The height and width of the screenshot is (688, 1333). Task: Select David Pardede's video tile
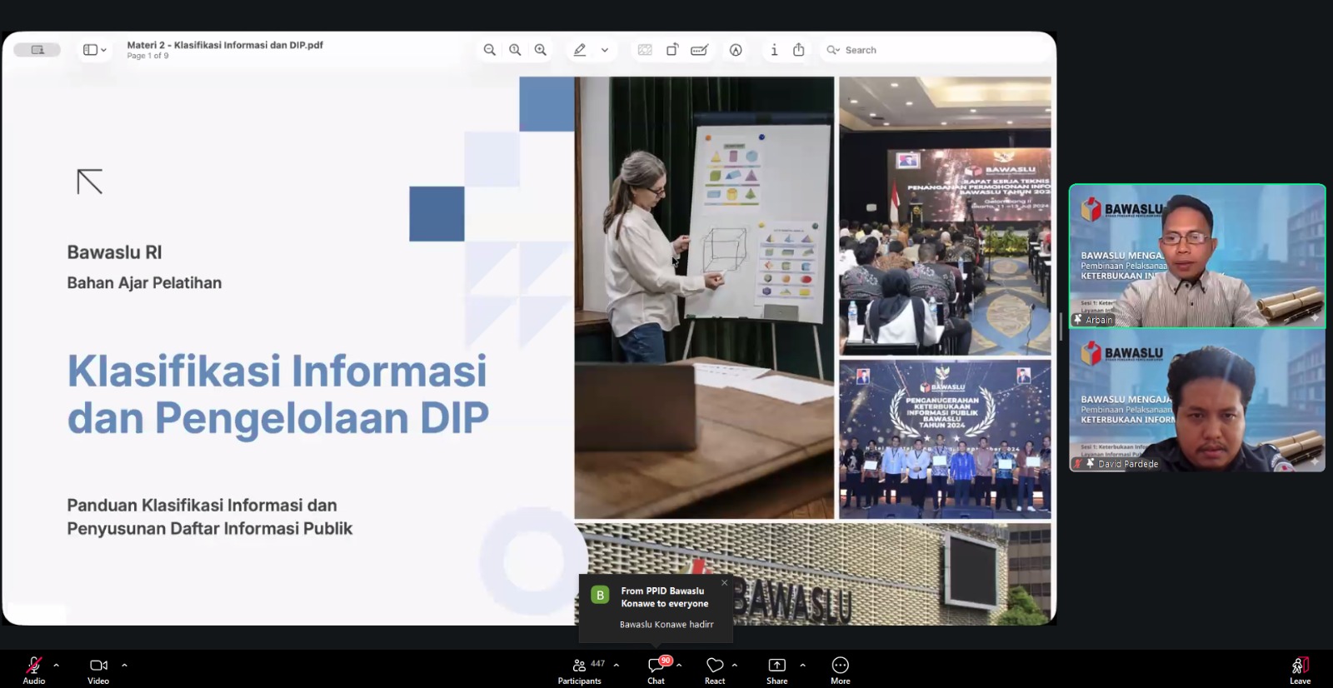click(x=1197, y=400)
